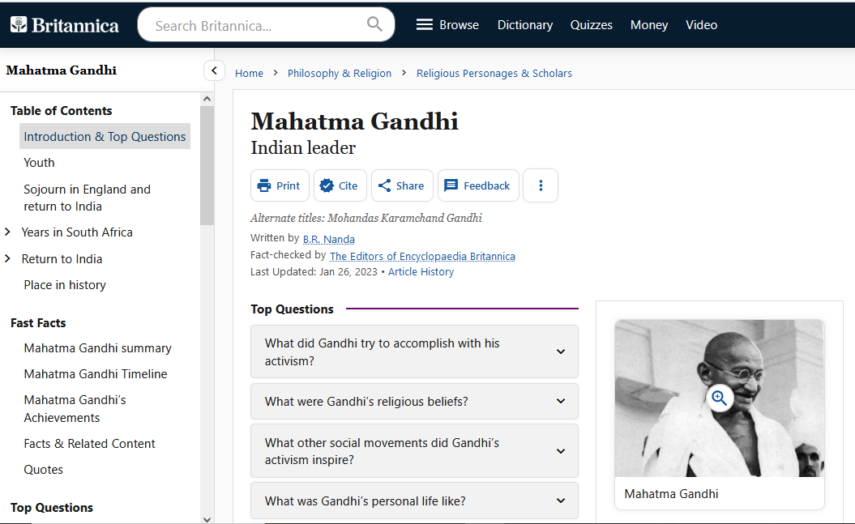The image size is (855, 524).
Task: Jump to Sojourn in England section
Action: (88, 198)
